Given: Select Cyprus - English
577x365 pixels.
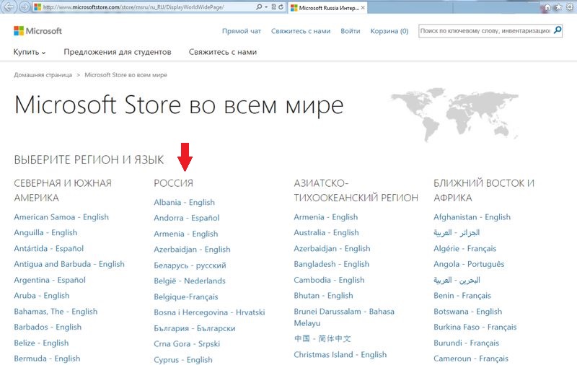Looking at the screenshot, I should point(183,359).
